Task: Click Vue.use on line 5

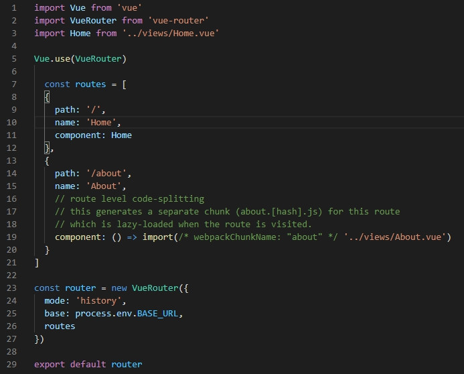Action: tap(52, 58)
